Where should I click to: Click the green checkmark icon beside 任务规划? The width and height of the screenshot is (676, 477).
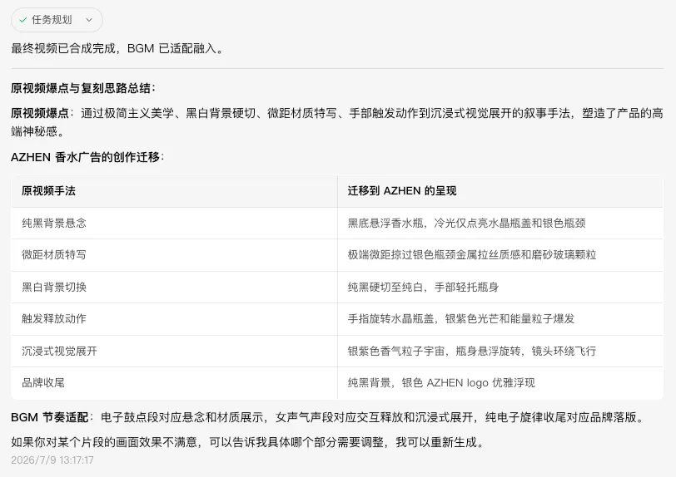point(23,20)
